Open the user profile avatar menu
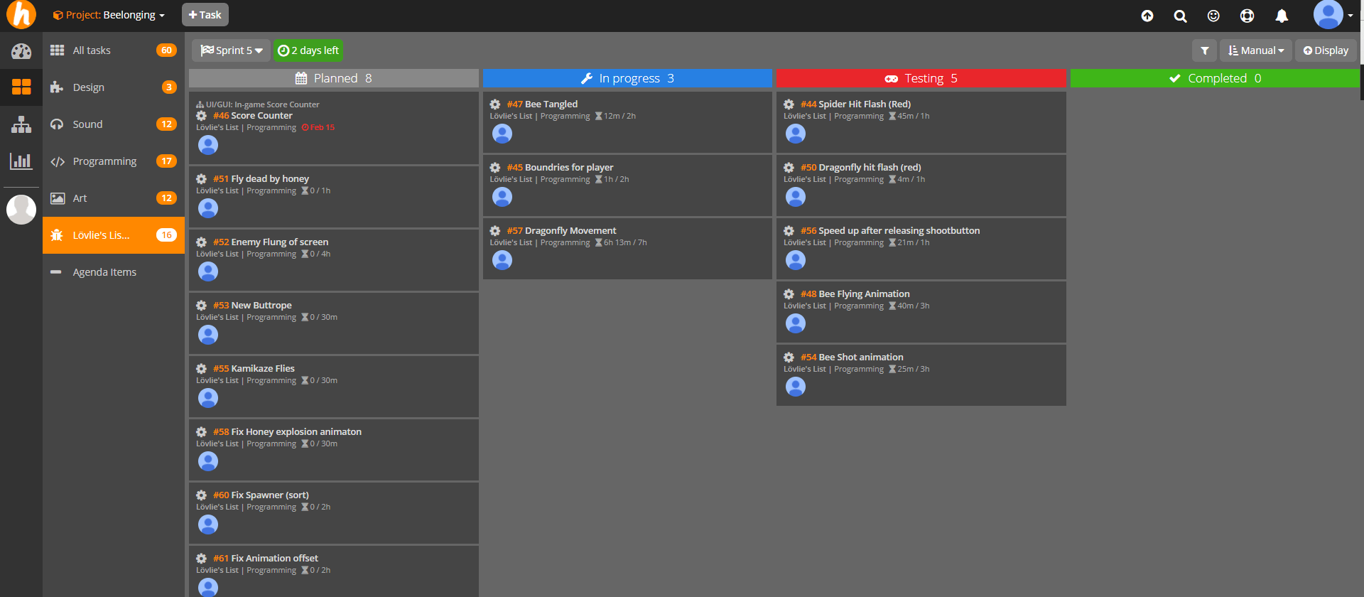1364x597 pixels. pyautogui.click(x=1333, y=15)
